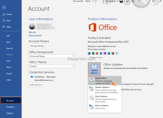Click the Skype app icon
This screenshot has height=118, width=163.
pos(117,53)
